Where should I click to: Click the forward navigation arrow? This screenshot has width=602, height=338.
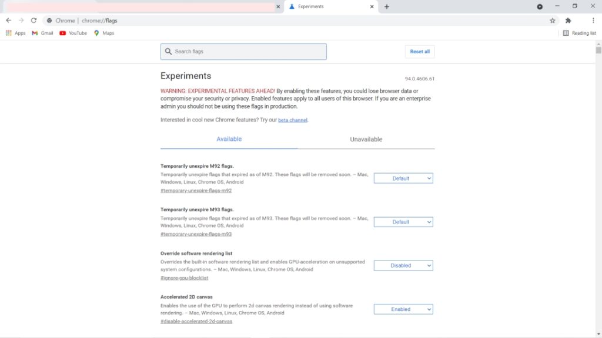tap(21, 21)
